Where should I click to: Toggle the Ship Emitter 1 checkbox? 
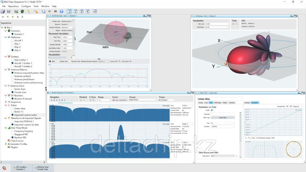[x=13, y=60]
